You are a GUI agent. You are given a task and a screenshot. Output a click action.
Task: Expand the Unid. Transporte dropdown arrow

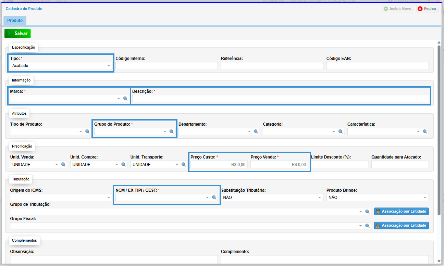pyautogui.click(x=177, y=165)
